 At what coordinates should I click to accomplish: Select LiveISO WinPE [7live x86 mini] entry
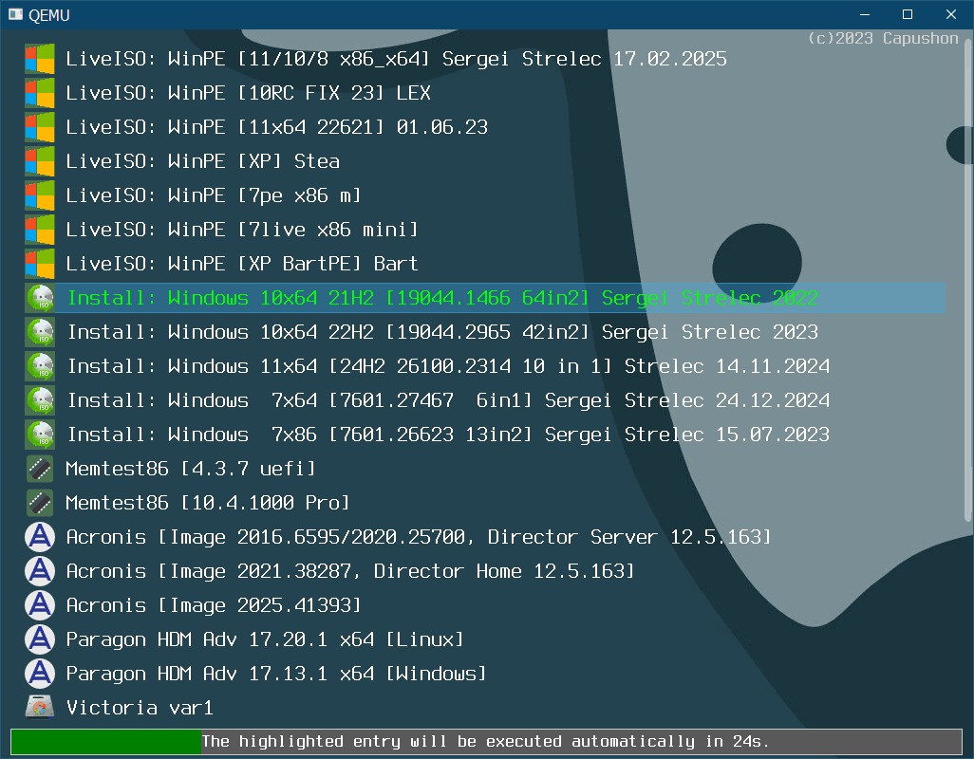(242, 230)
